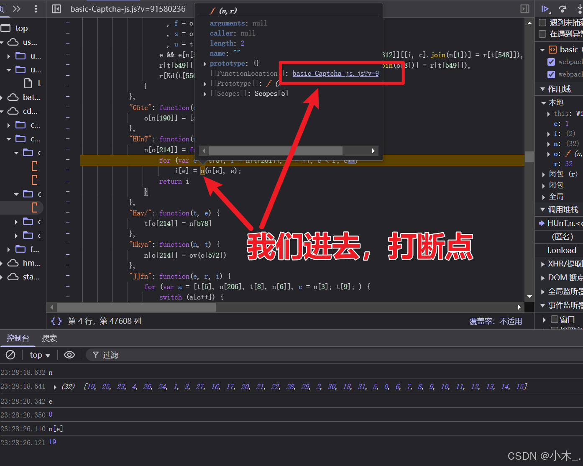Resume script execution
583x466 pixels.
pos(545,9)
